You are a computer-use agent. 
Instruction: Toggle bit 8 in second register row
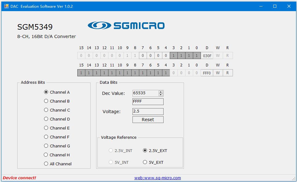coord(135,73)
